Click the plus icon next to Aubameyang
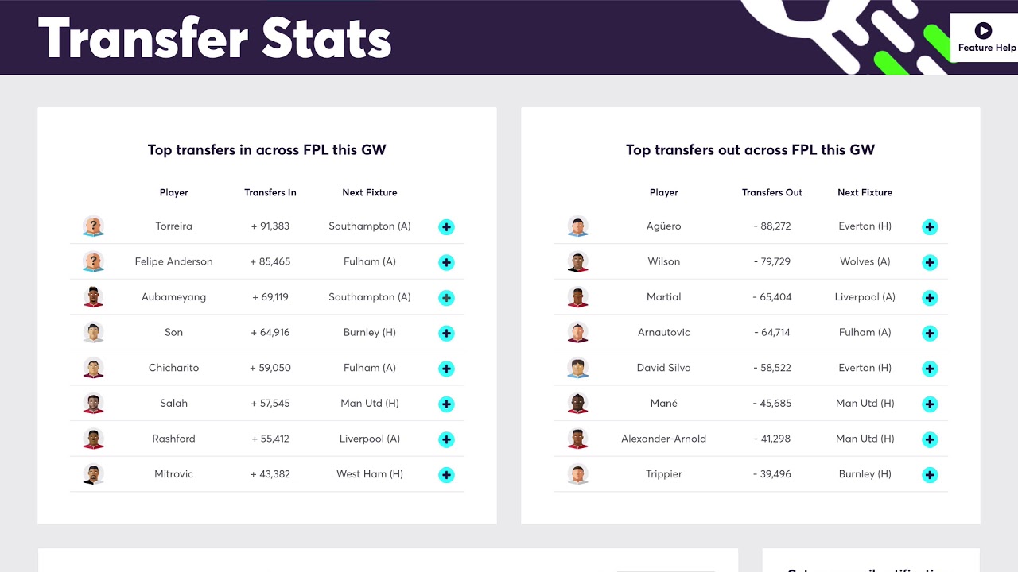1018x572 pixels. tap(446, 298)
